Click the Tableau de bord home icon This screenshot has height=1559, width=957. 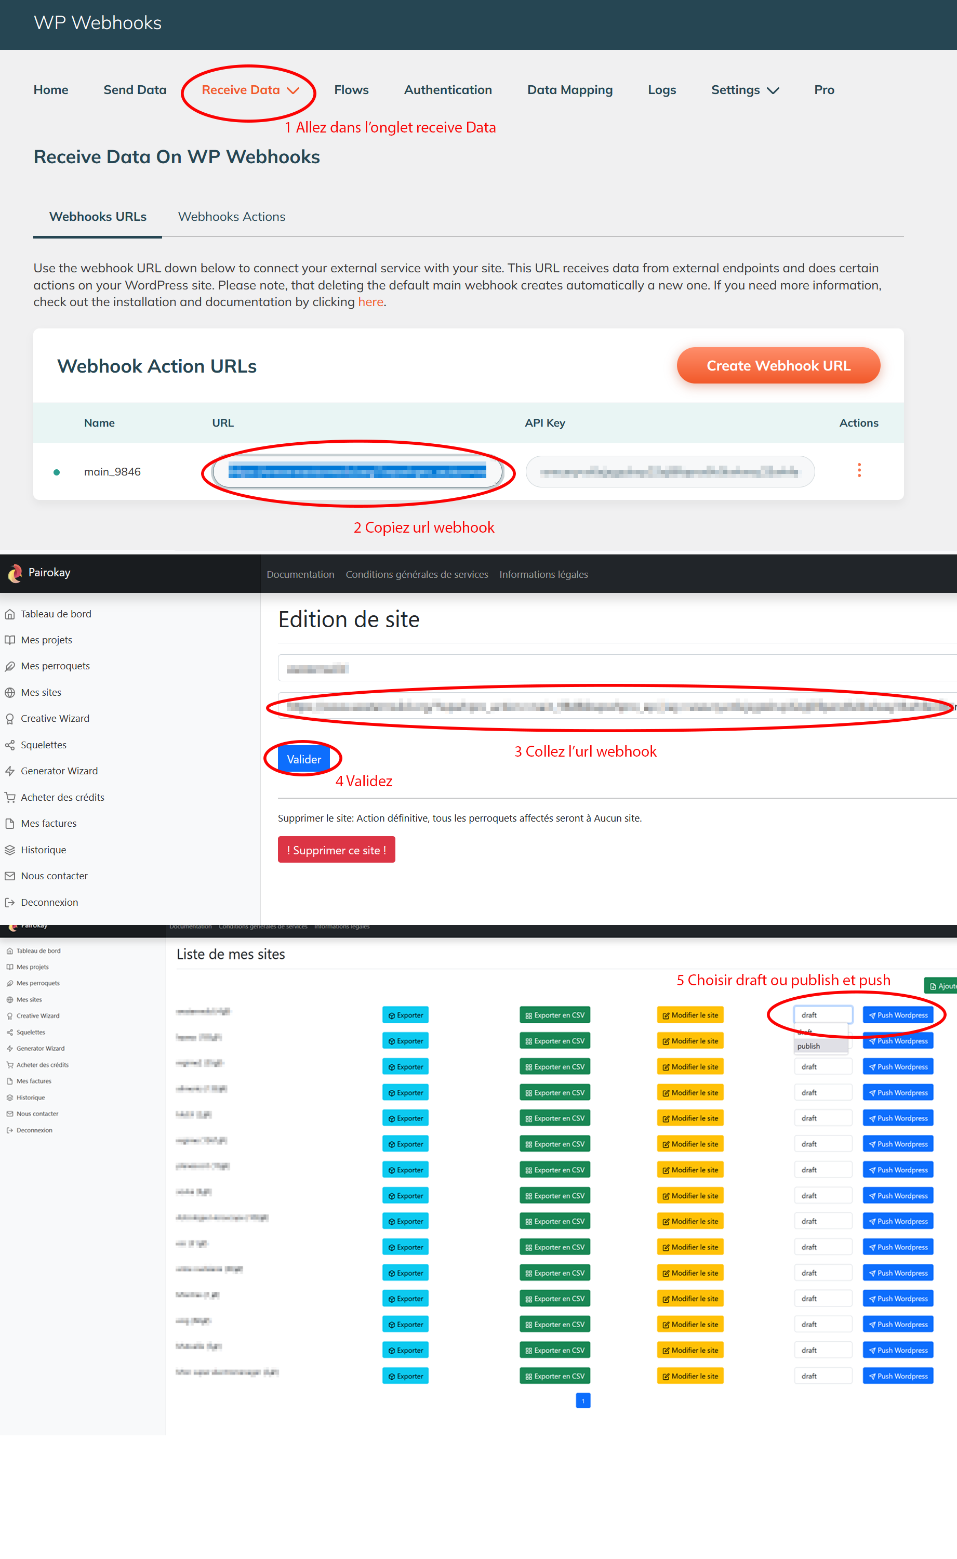point(10,614)
